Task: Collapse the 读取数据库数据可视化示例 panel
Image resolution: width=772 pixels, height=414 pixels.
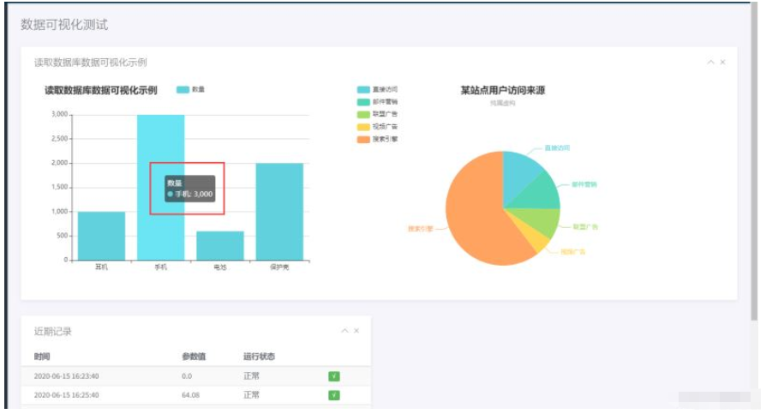Action: (710, 62)
